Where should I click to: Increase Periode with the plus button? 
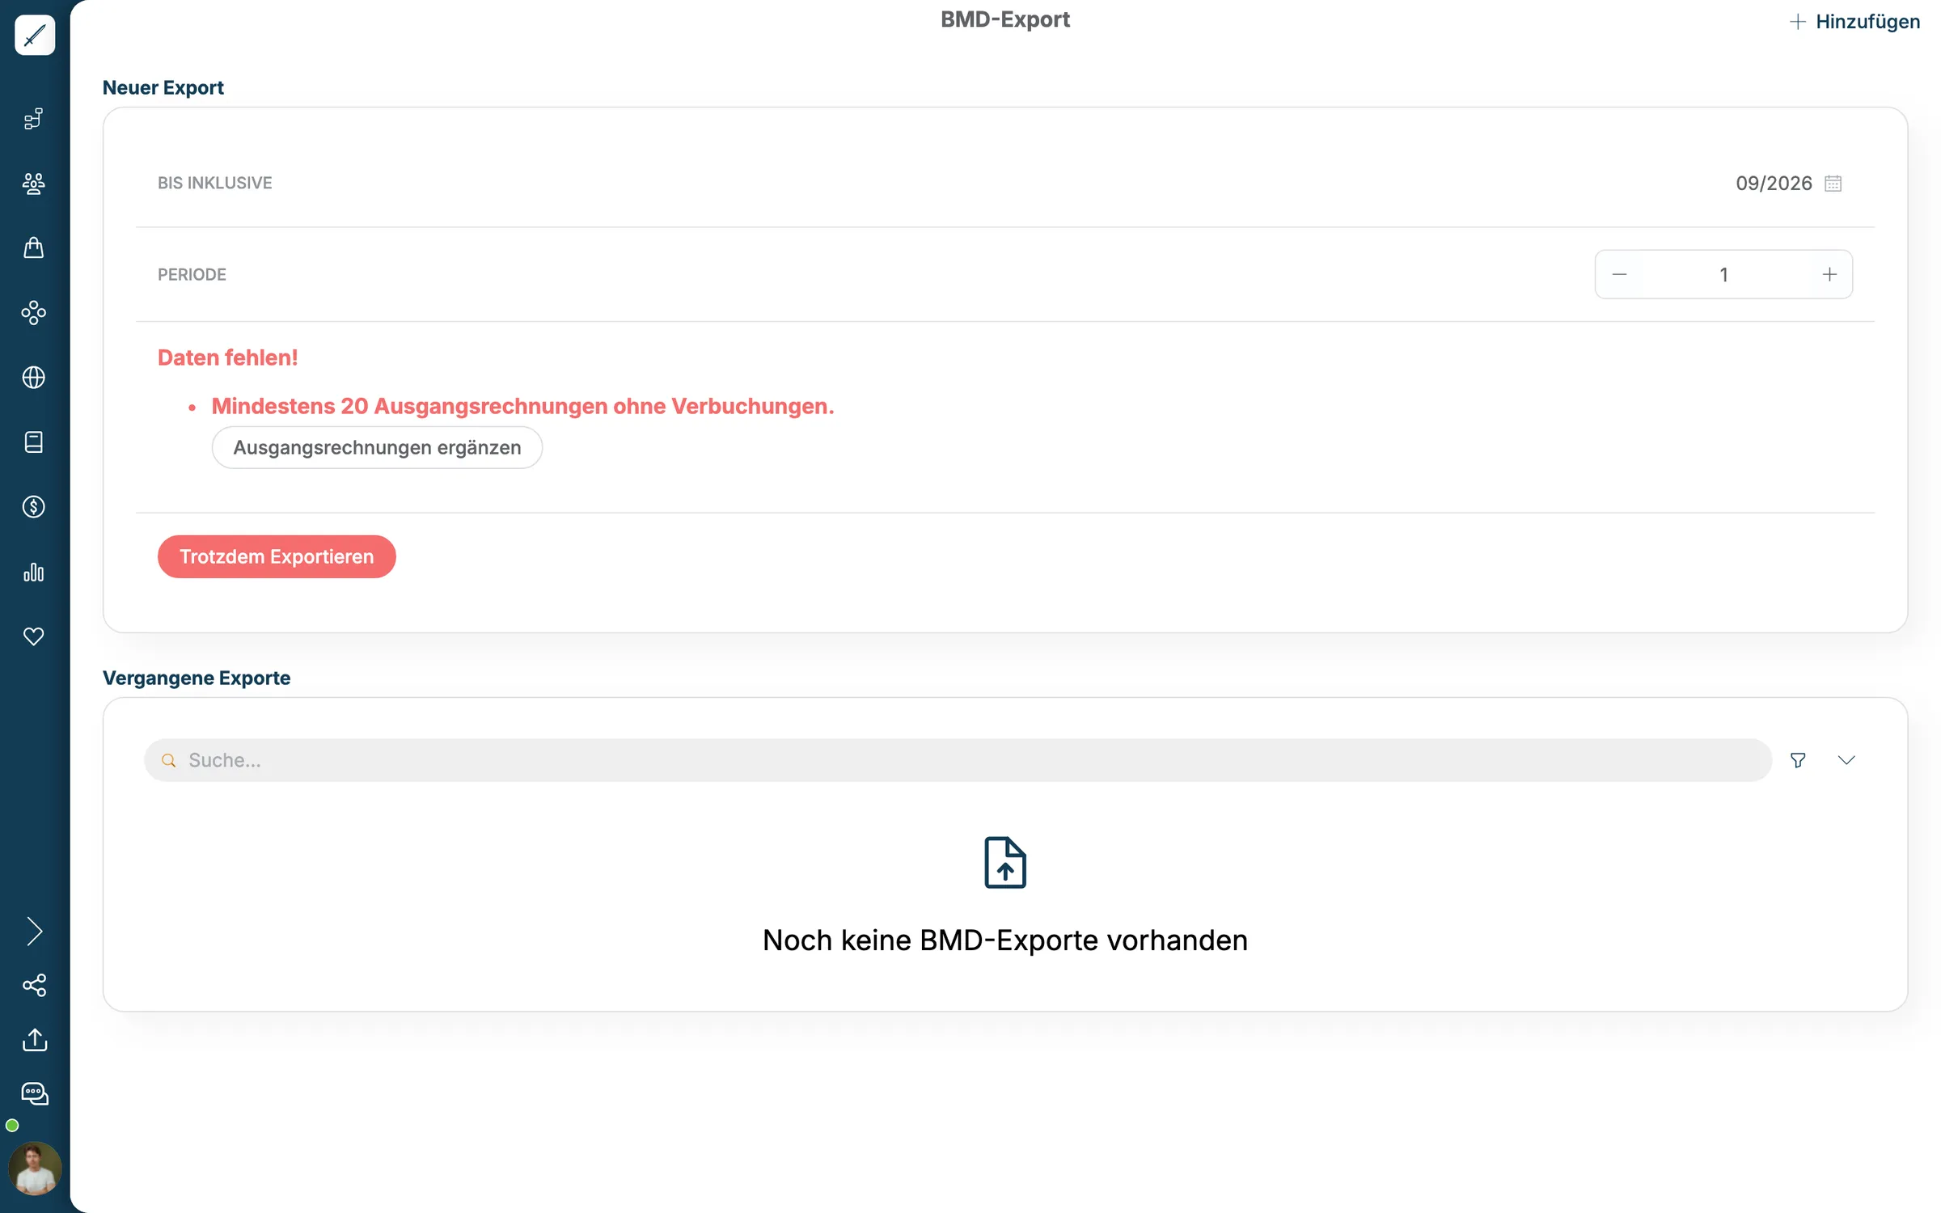(1829, 275)
